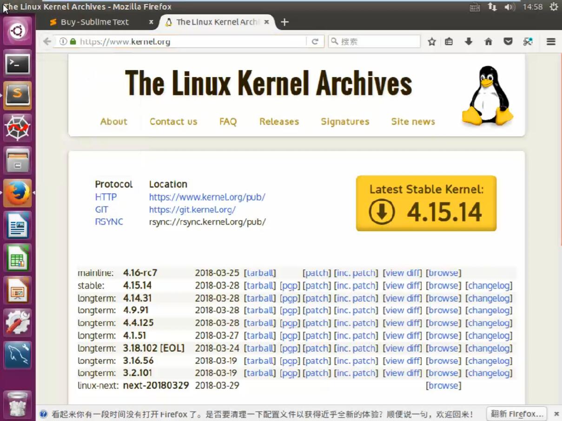Click the Firefox reload page icon
Screen dimensions: 562x421
315,41
